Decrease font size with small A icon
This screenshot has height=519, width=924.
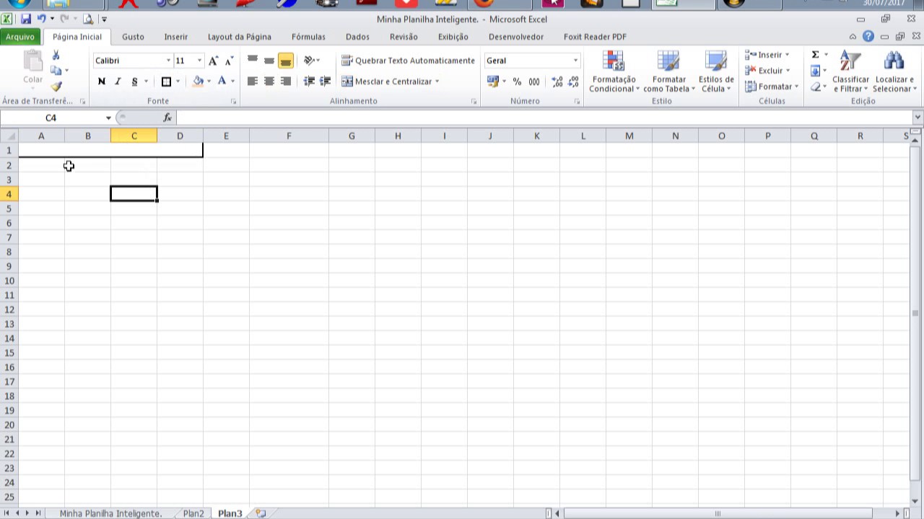pos(229,61)
